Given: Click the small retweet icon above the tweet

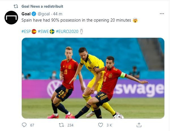Looking at the screenshot, I should (16, 6).
